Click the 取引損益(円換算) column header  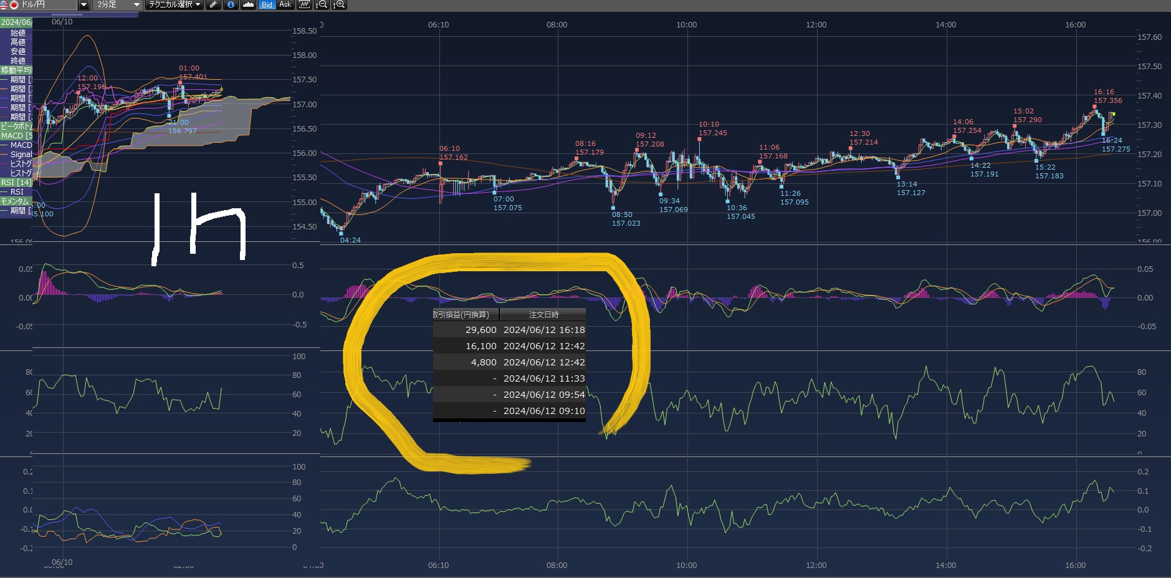pyautogui.click(x=466, y=314)
